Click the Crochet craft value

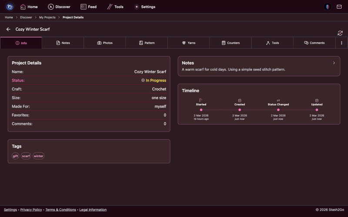point(159,89)
